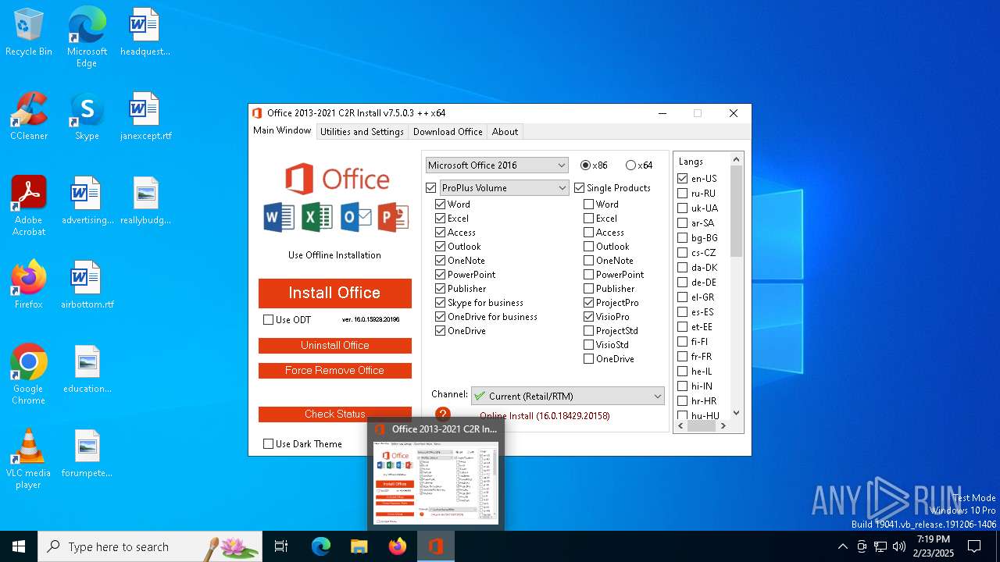Toggle the Single Products checkbox
Screen dimensions: 1000x562
click(x=579, y=188)
